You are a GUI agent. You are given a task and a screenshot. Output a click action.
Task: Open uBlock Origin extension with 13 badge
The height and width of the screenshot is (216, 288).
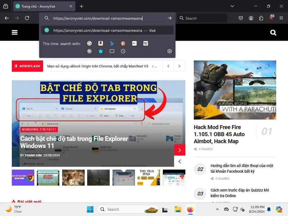[271, 18]
